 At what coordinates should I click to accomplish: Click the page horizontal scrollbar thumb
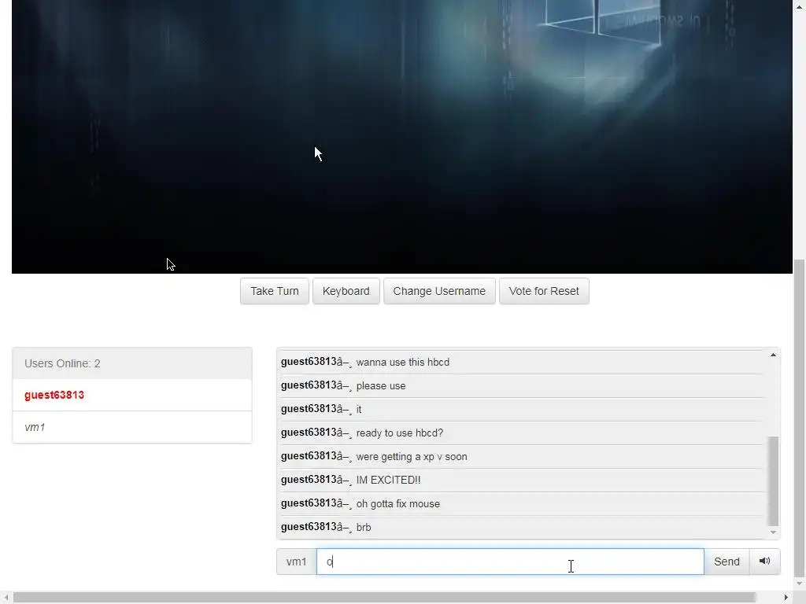point(384,598)
